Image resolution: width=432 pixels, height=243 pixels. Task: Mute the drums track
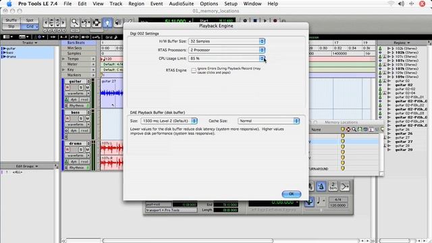[87, 150]
